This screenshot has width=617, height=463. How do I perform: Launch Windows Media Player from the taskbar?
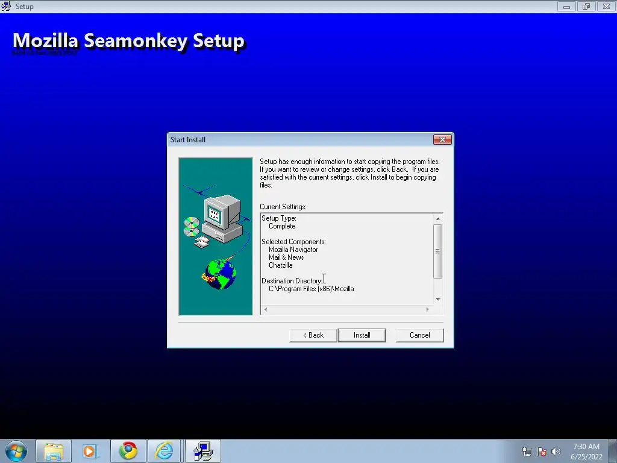point(89,451)
